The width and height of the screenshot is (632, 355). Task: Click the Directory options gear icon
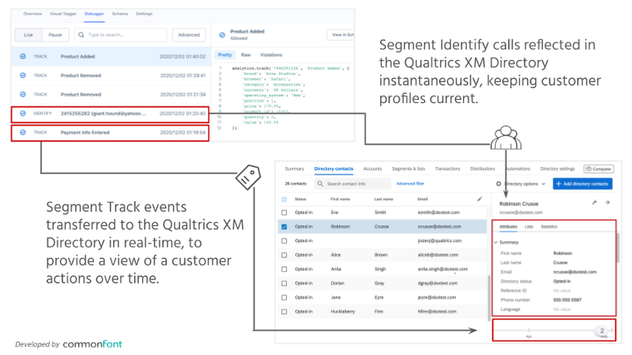point(499,184)
